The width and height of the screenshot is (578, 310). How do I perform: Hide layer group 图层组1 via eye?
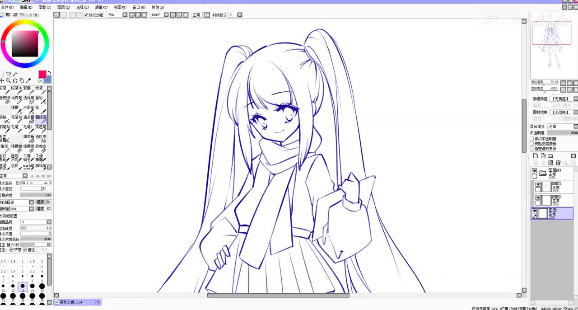pos(534,171)
